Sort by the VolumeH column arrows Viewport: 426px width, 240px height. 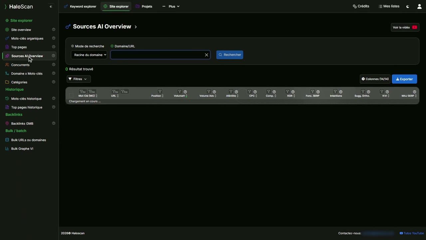pos(186,96)
